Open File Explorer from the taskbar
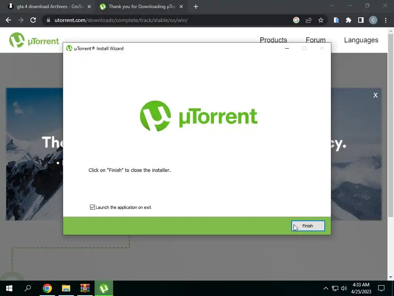The height and width of the screenshot is (296, 394). coord(66,288)
